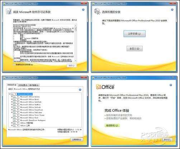The image size is (180, 149).
Task: Click inside the license agreement text box
Action: pos(44,43)
